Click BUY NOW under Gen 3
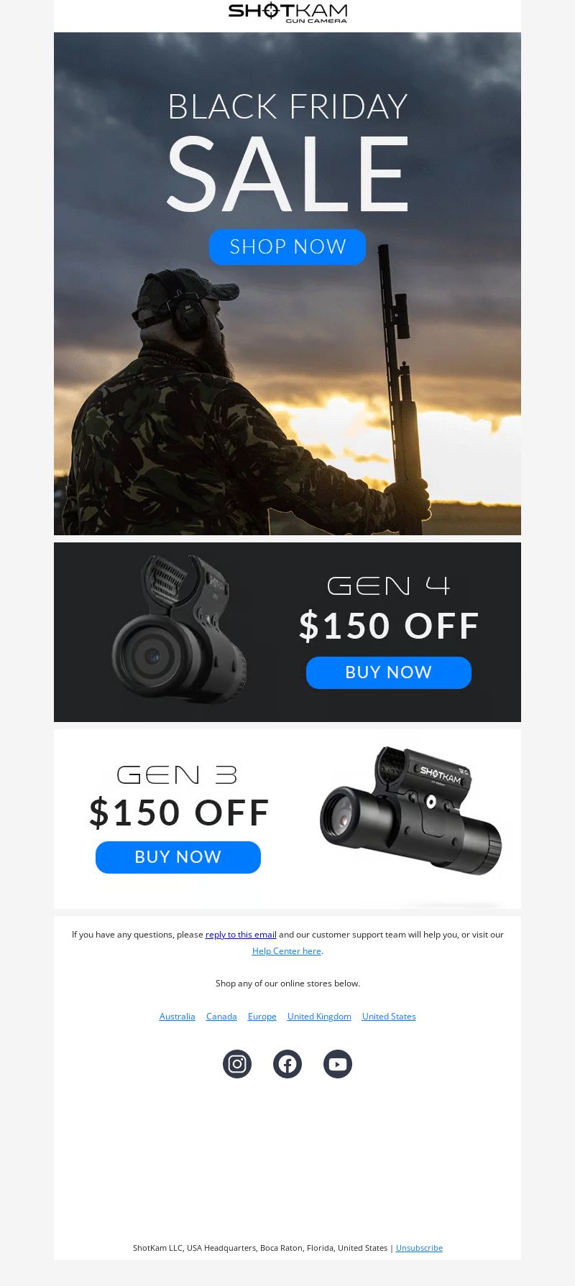This screenshot has height=1286, width=575. click(x=178, y=857)
